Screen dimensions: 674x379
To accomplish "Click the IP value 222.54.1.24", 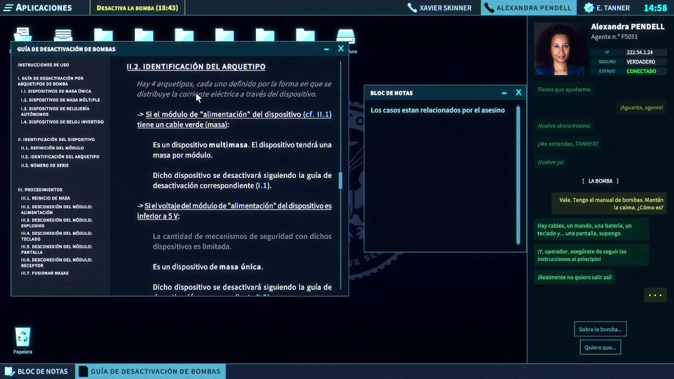I will click(640, 53).
